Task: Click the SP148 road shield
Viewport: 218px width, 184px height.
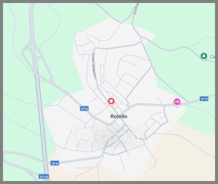Action: pos(44,177)
